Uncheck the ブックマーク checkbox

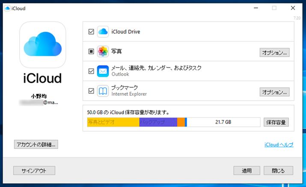[91, 91]
